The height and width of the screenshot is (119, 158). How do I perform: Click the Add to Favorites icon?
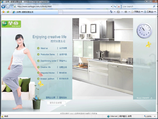tap(8, 12)
